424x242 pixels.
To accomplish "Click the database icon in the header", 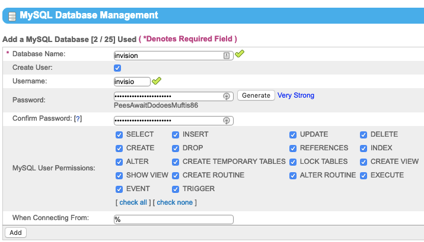I will (12, 16).
